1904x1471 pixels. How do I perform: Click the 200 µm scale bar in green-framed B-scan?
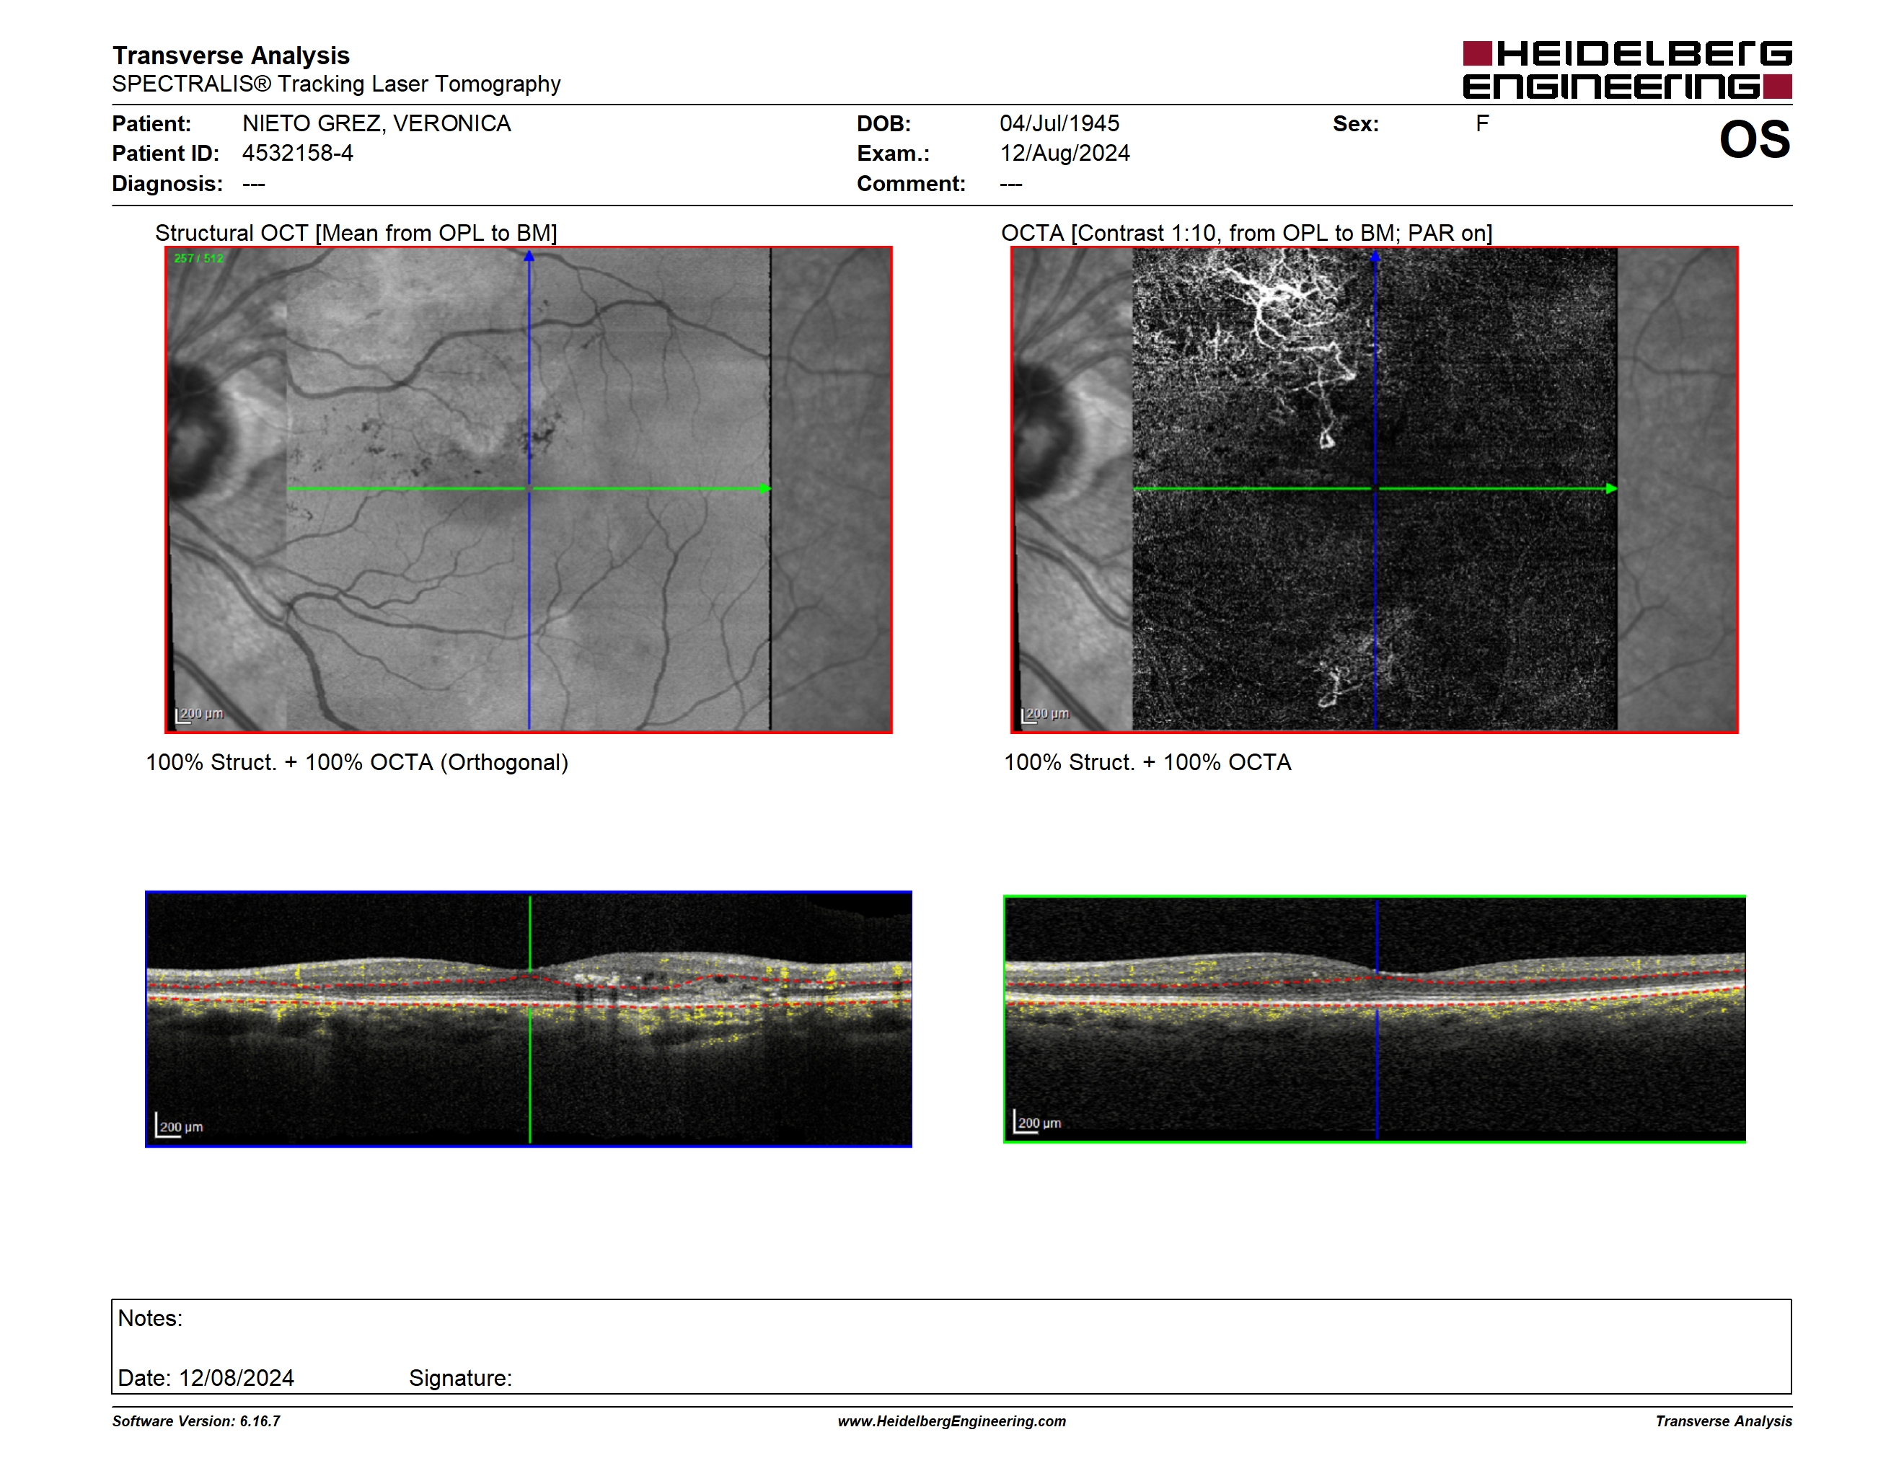(x=1037, y=1123)
